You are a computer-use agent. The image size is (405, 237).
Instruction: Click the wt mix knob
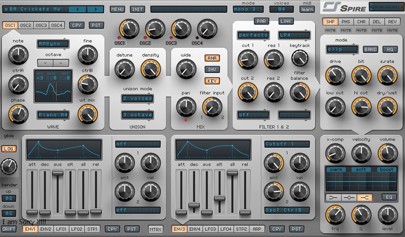tap(88, 114)
